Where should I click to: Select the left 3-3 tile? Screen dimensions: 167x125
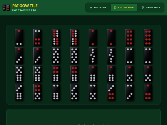point(93,56)
